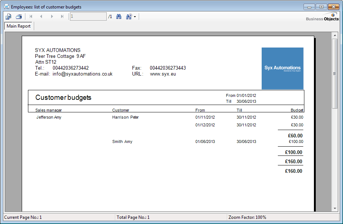Click the Print Report icon
Screen dimensions: 343x224
pyautogui.click(x=19, y=17)
